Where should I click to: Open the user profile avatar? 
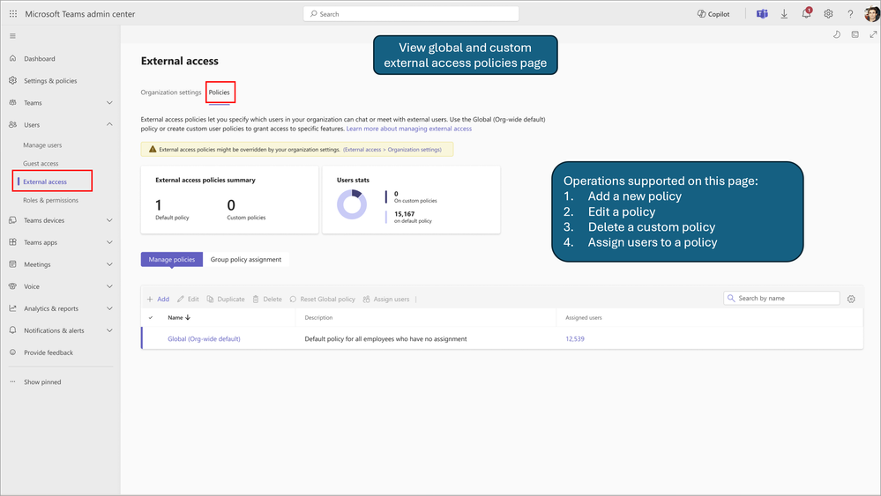pyautogui.click(x=872, y=14)
